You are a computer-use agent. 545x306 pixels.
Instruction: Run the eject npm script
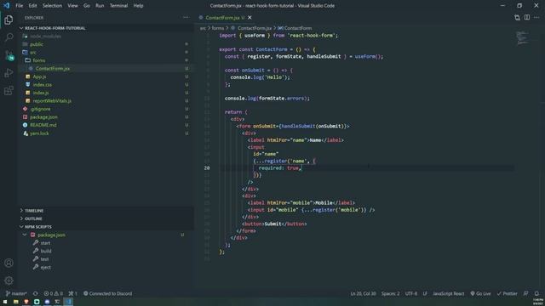(45, 267)
